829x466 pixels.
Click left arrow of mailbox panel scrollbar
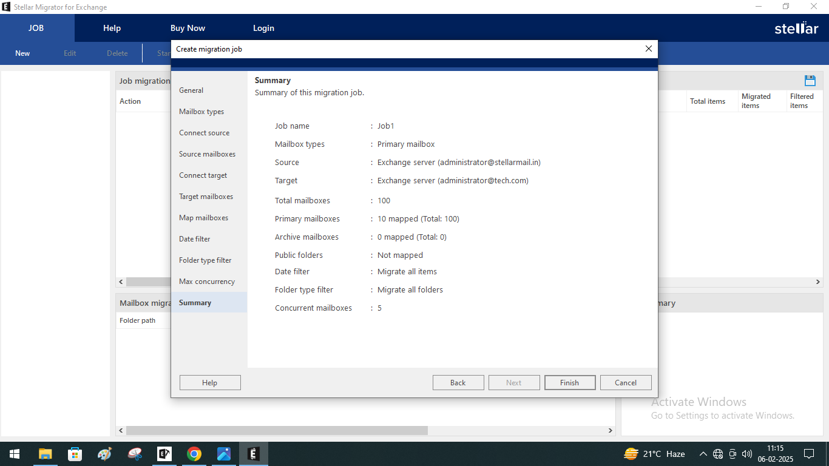click(x=121, y=430)
